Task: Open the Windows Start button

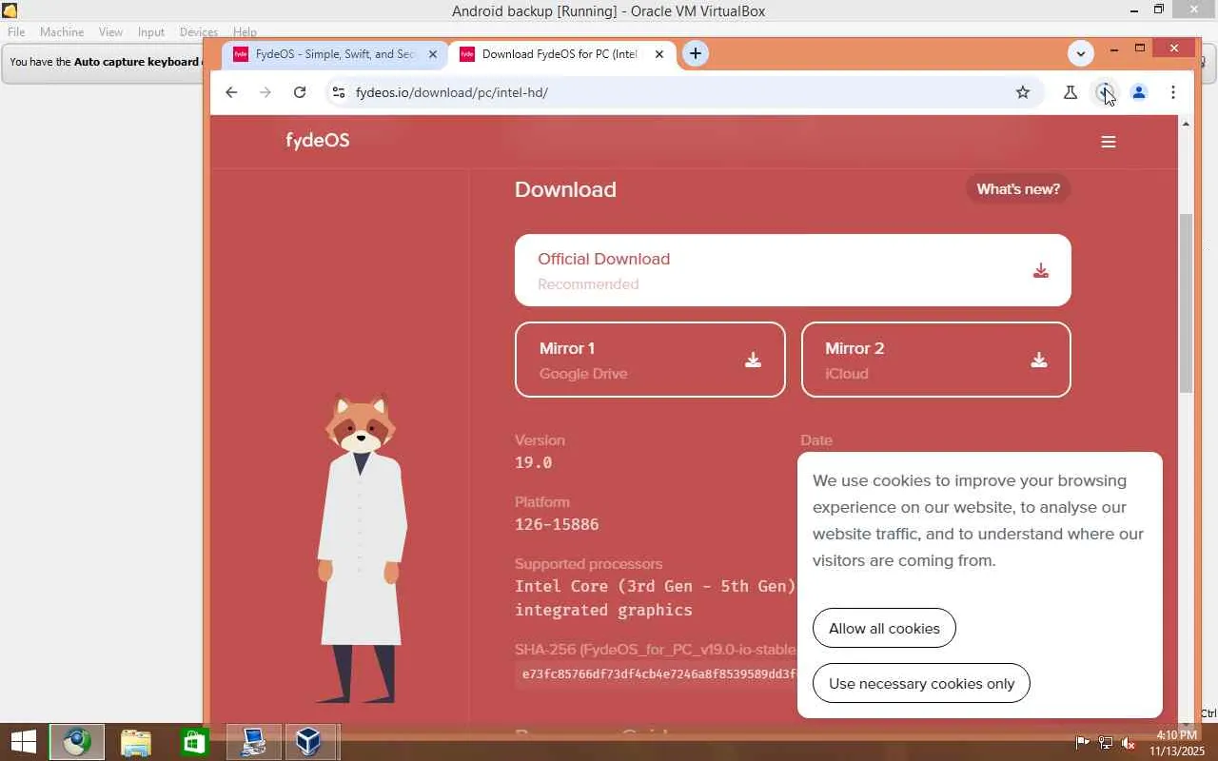Action: point(23,742)
